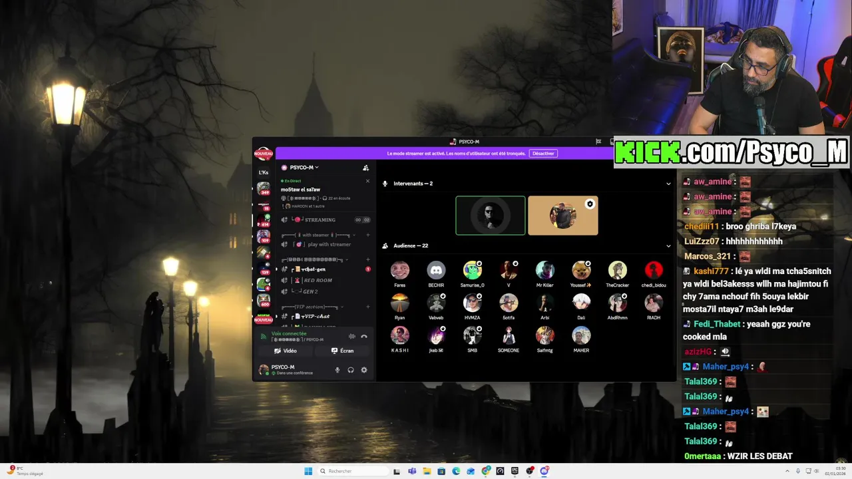Open the L'Ks server in sidebar
852x479 pixels.
pos(264,172)
